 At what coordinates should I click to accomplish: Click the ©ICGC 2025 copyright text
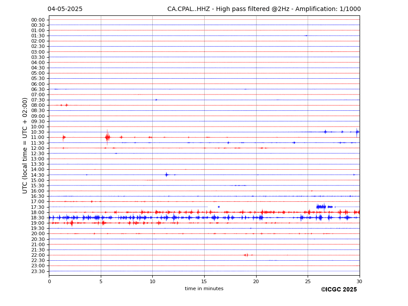[339, 290]
